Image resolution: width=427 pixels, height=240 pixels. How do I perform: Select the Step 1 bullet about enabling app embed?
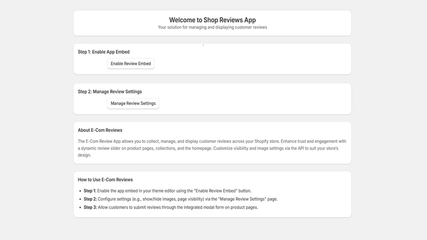tap(168, 191)
